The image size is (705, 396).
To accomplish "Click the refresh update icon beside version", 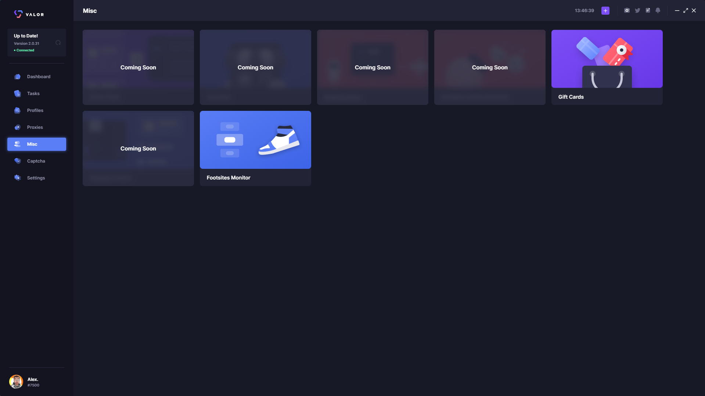I will (x=58, y=43).
